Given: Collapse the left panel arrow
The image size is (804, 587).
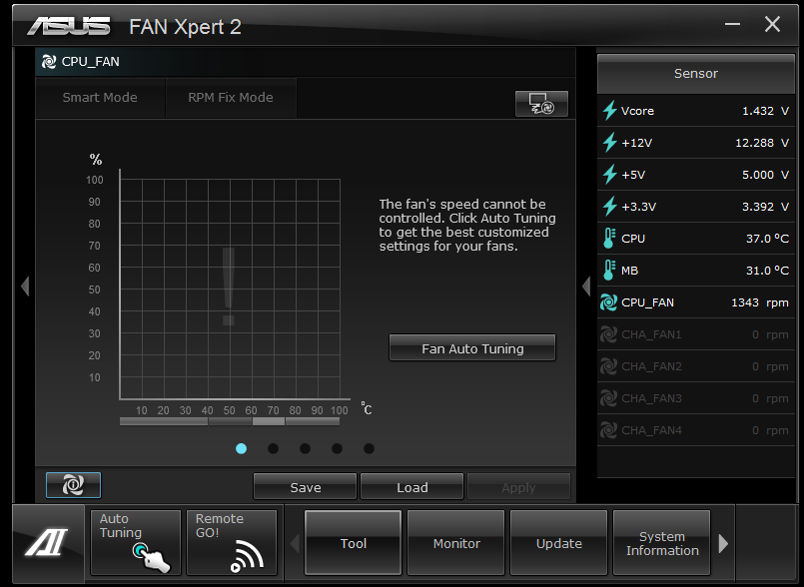Looking at the screenshot, I should (25, 287).
